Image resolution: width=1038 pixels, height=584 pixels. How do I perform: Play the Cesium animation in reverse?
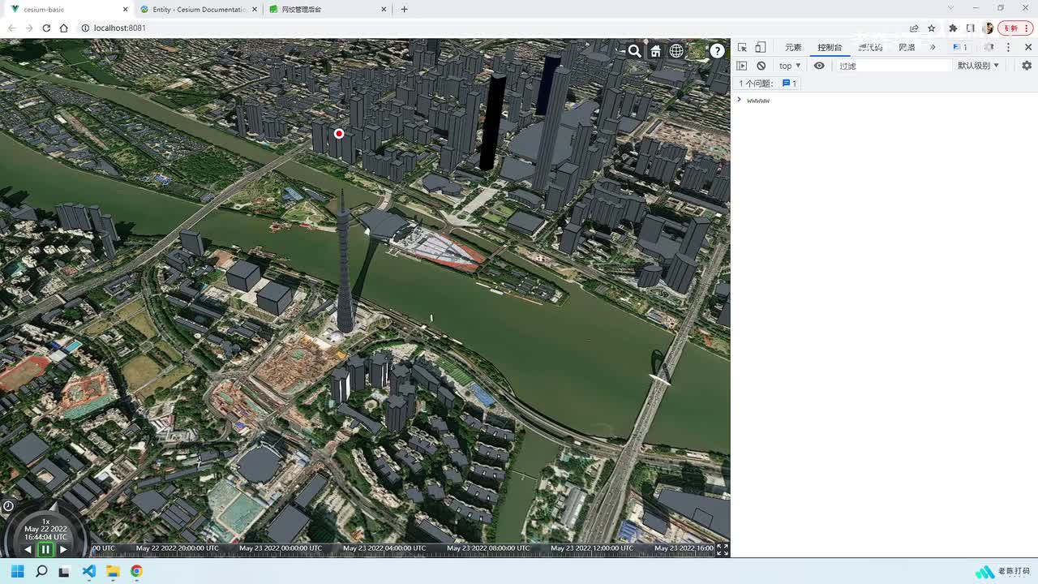(x=28, y=549)
